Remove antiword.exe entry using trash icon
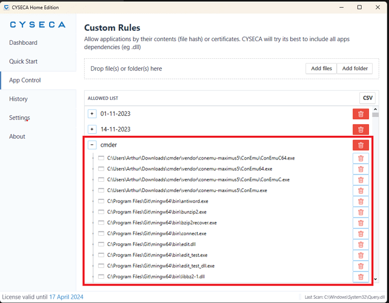The height and width of the screenshot is (303, 389). 361,201
